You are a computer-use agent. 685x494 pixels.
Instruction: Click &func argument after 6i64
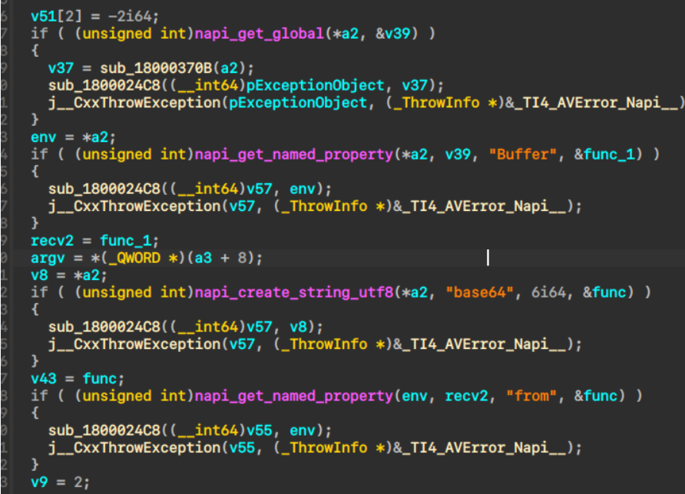point(604,292)
